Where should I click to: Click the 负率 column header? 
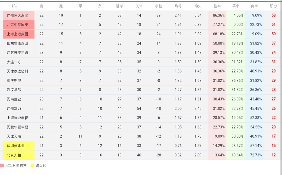point(254,6)
